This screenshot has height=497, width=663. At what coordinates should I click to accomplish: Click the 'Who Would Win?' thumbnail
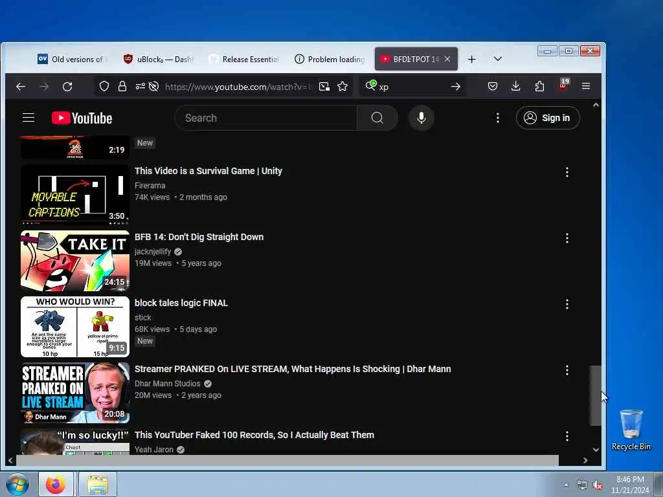pos(75,327)
